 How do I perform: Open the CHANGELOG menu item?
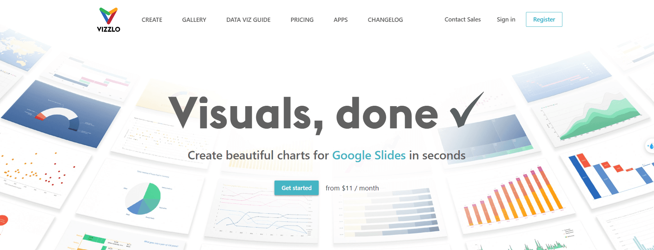(x=385, y=20)
